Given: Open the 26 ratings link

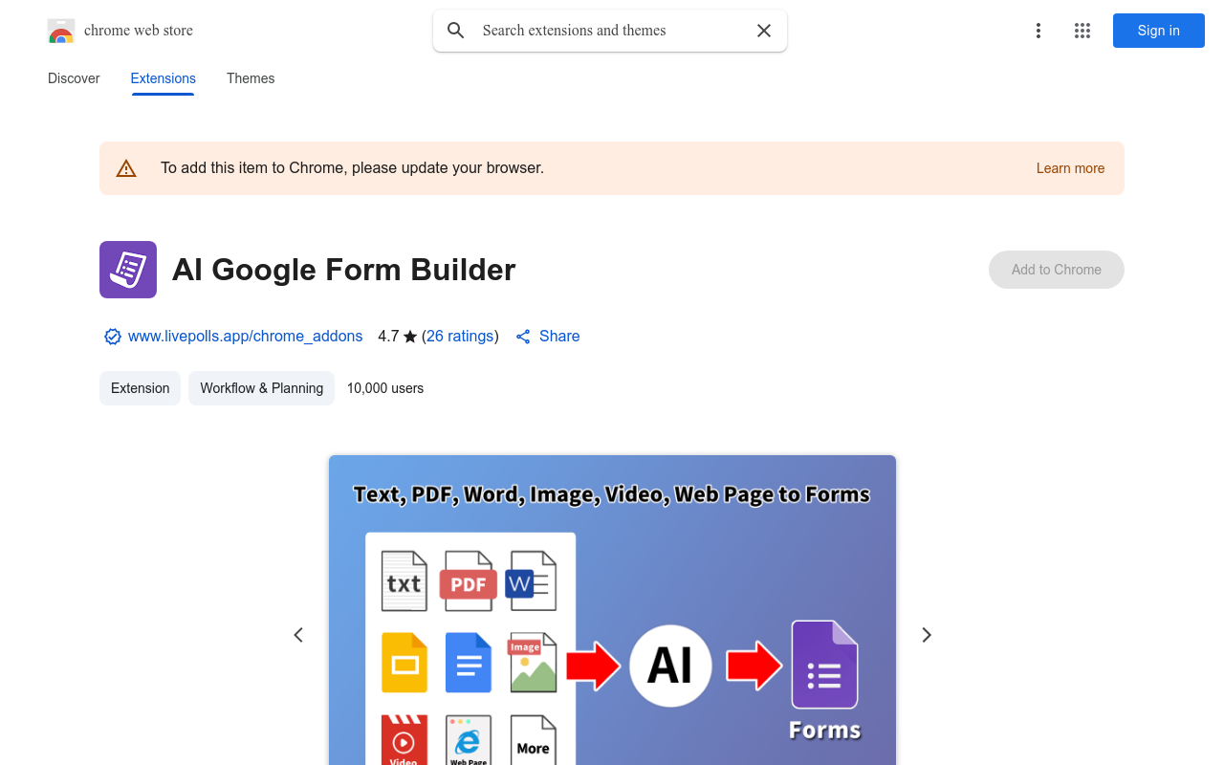Looking at the screenshot, I should coord(460,337).
